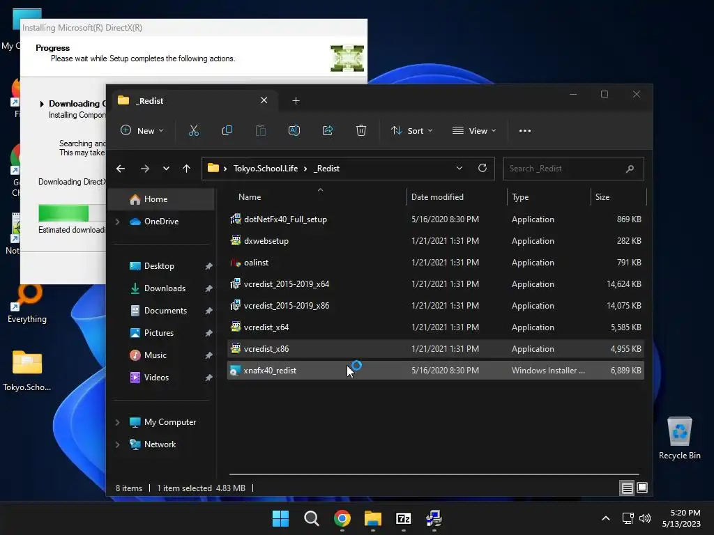Viewport: 714px width, 535px height.
Task: Open the volume control in system tray
Action: click(645, 518)
